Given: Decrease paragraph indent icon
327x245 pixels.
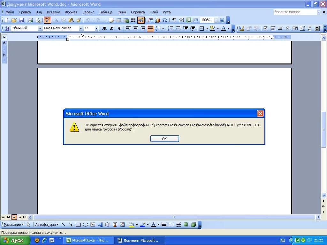Looking at the screenshot, I should coord(185,28).
